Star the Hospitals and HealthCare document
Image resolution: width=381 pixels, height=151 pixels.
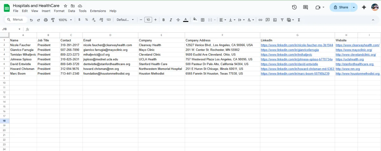(x=65, y=6)
